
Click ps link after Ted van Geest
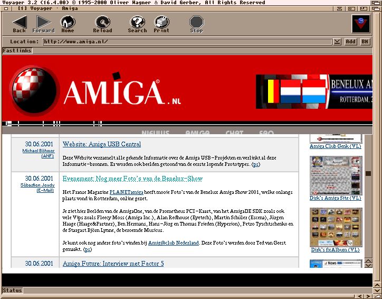[88, 249]
